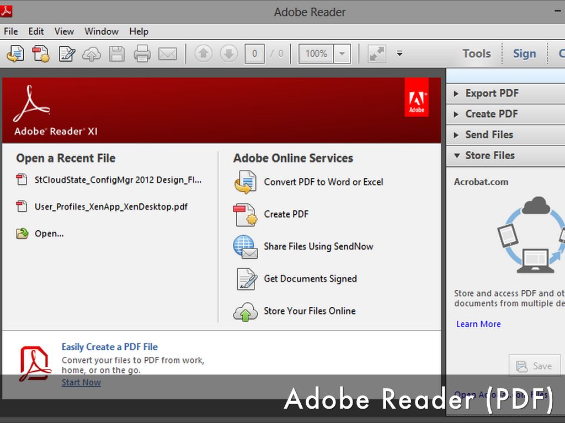Click the 100% zoom value field
565x423 pixels.
[316, 54]
